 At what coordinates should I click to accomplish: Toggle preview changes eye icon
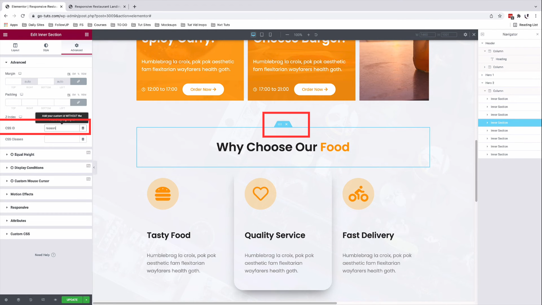[x=56, y=300]
